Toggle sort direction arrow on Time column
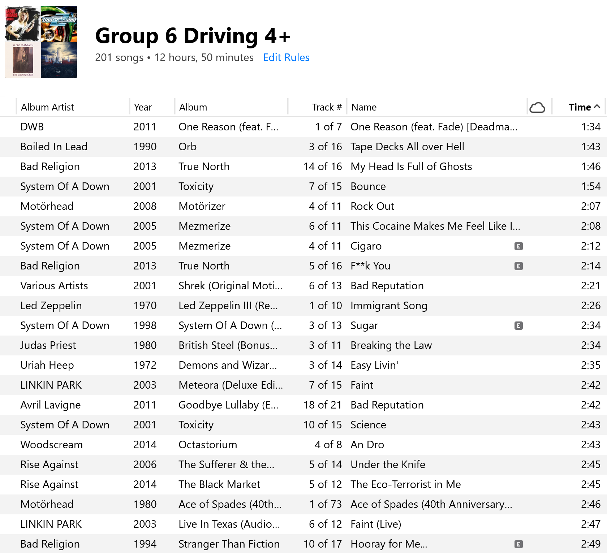Screen dimensions: 607x553 [x=597, y=107]
